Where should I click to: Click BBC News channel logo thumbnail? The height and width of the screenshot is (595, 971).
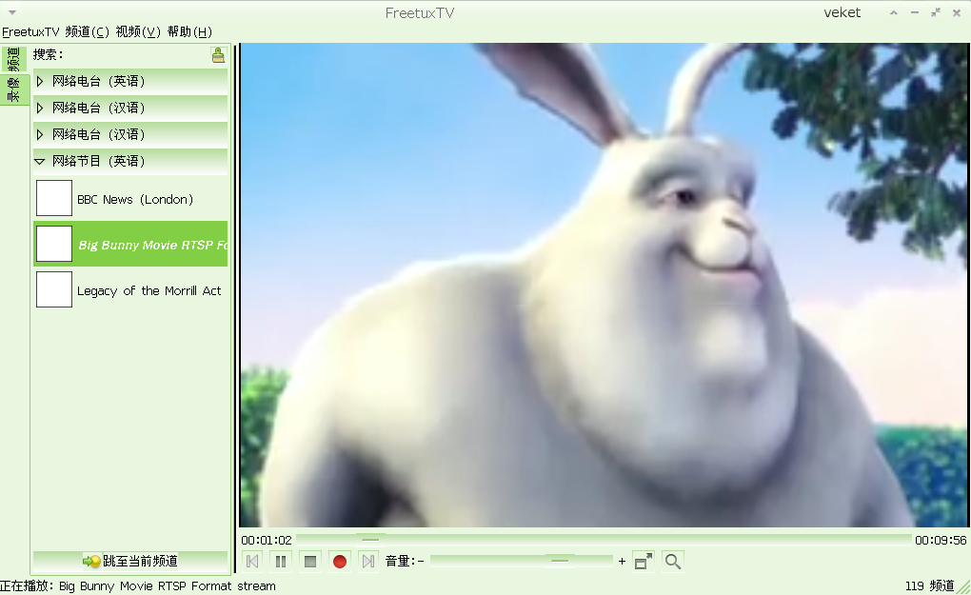[54, 198]
